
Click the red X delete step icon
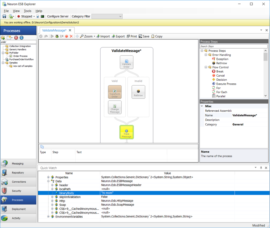click(71, 36)
